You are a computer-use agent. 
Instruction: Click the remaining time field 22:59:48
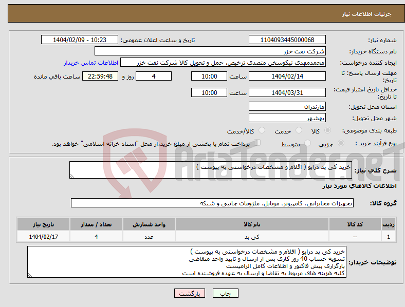coord(100,76)
